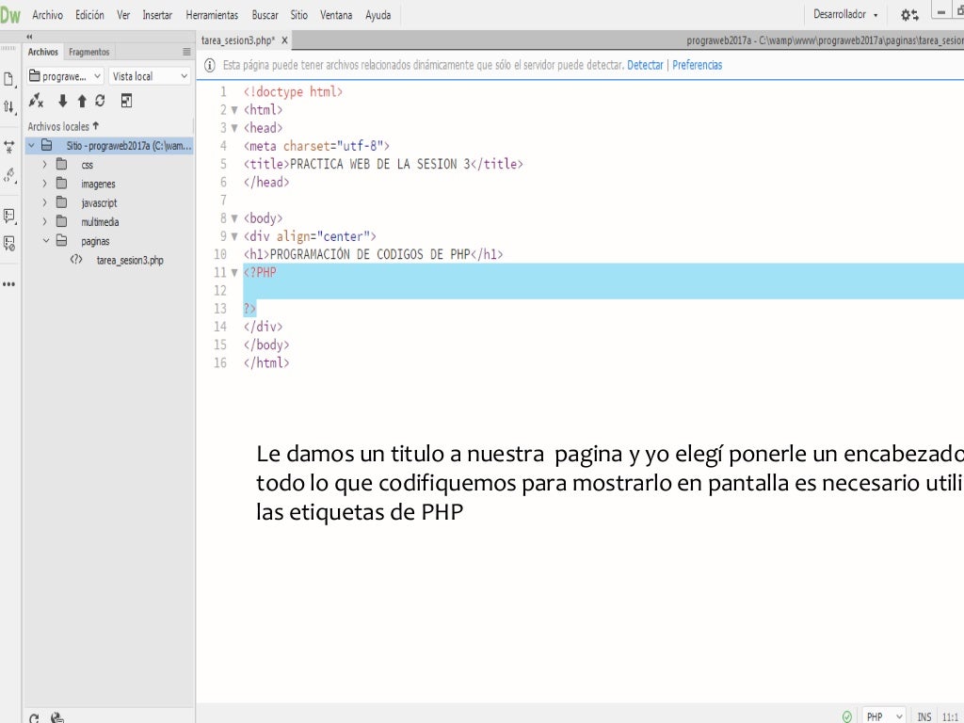Collapse the code fold at line 11
Image resolution: width=964 pixels, height=723 pixels.
point(234,273)
